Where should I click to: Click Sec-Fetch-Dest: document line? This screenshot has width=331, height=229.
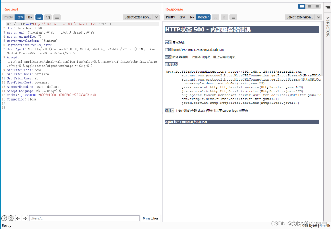28,83
